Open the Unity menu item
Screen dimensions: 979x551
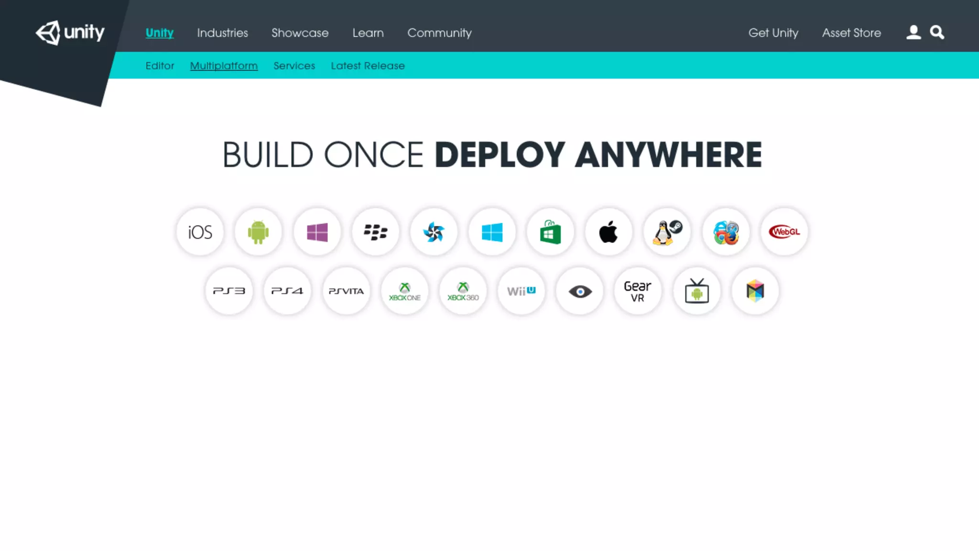[160, 33]
